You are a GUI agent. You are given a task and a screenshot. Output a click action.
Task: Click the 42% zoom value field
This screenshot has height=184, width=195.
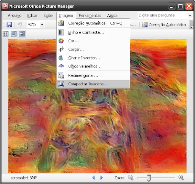tap(34, 24)
